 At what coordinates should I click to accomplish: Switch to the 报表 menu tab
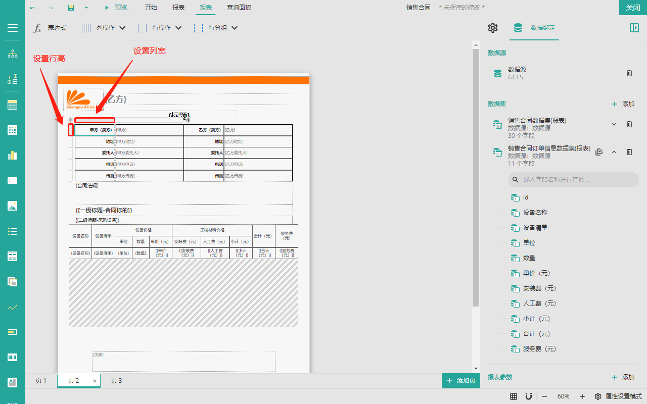[178, 8]
